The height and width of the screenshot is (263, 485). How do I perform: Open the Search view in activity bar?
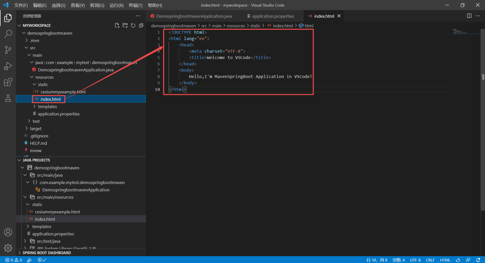click(x=8, y=34)
